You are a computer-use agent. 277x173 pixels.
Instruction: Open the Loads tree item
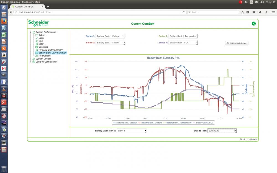coord(41,38)
